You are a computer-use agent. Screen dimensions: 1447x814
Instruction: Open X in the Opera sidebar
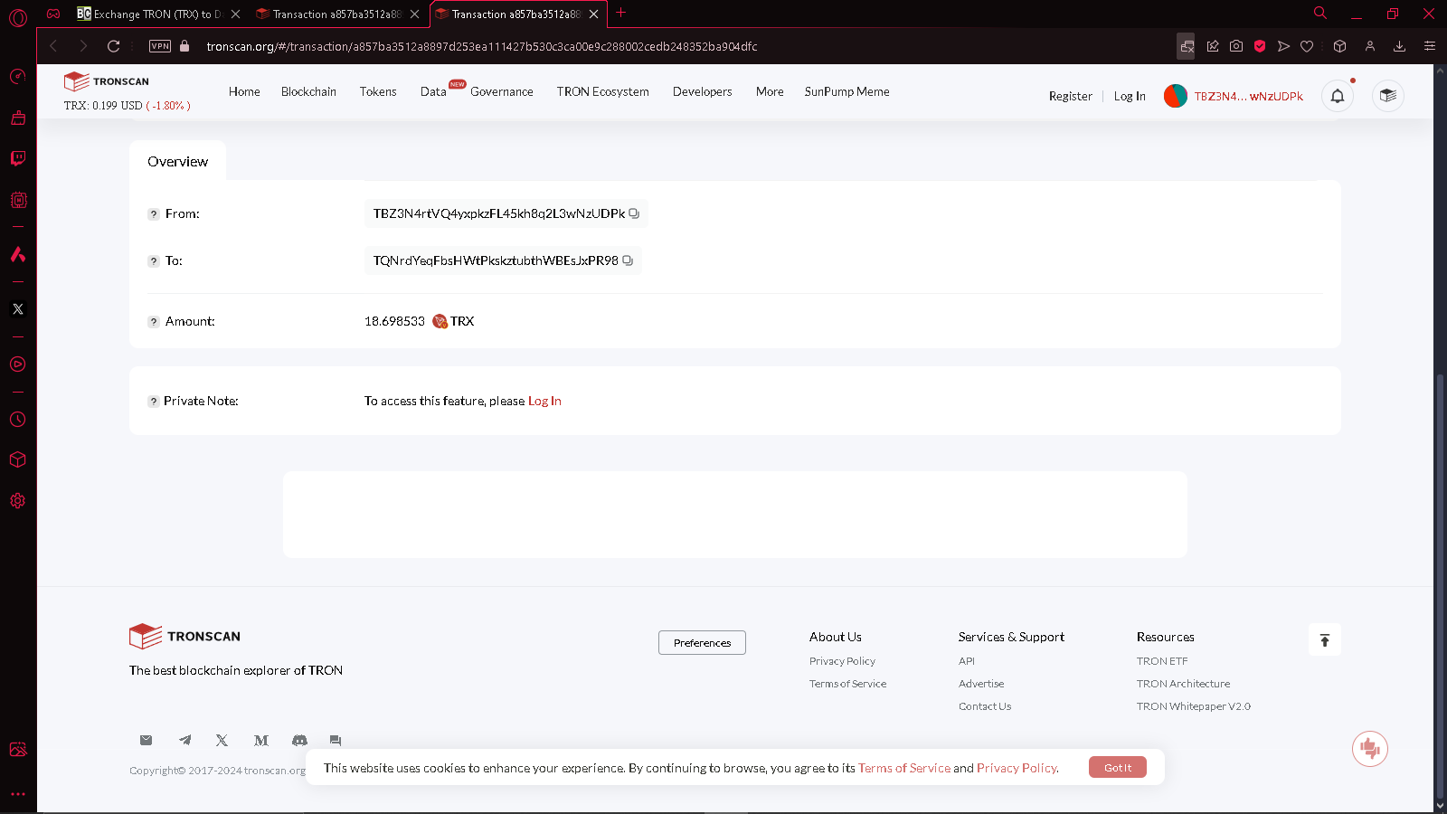click(18, 309)
